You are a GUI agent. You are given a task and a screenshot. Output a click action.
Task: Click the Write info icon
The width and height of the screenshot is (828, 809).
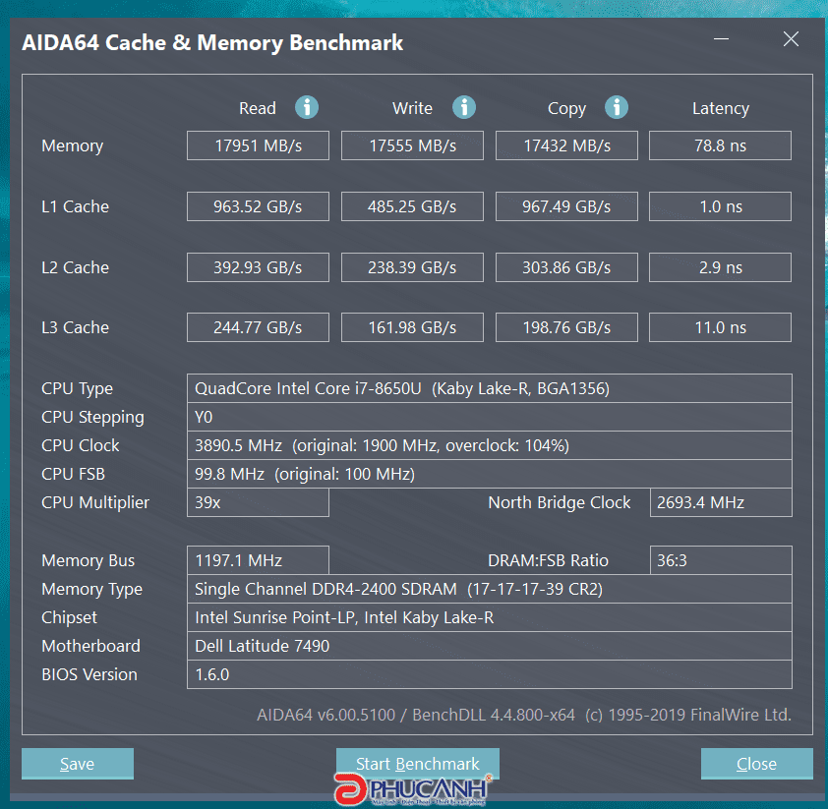tap(463, 108)
